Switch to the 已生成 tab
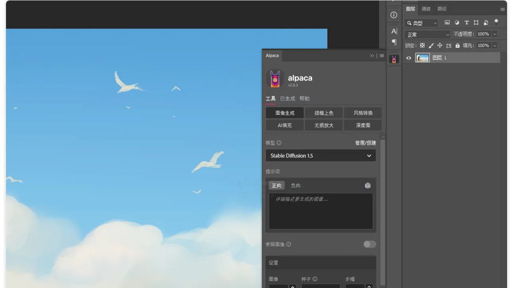The height and width of the screenshot is (288, 513). [288, 99]
